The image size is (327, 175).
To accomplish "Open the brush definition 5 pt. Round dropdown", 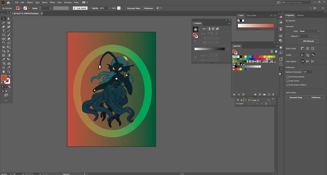I will pos(89,8).
